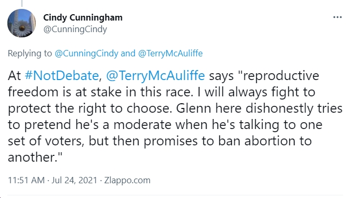Click the word "and" between reply handles

[128, 54]
